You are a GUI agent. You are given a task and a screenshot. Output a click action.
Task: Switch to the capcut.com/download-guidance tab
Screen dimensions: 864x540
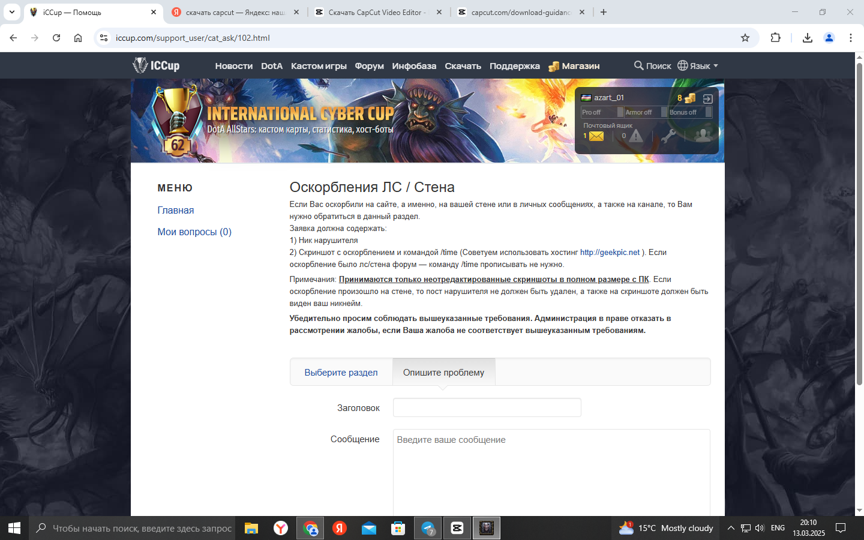click(521, 12)
